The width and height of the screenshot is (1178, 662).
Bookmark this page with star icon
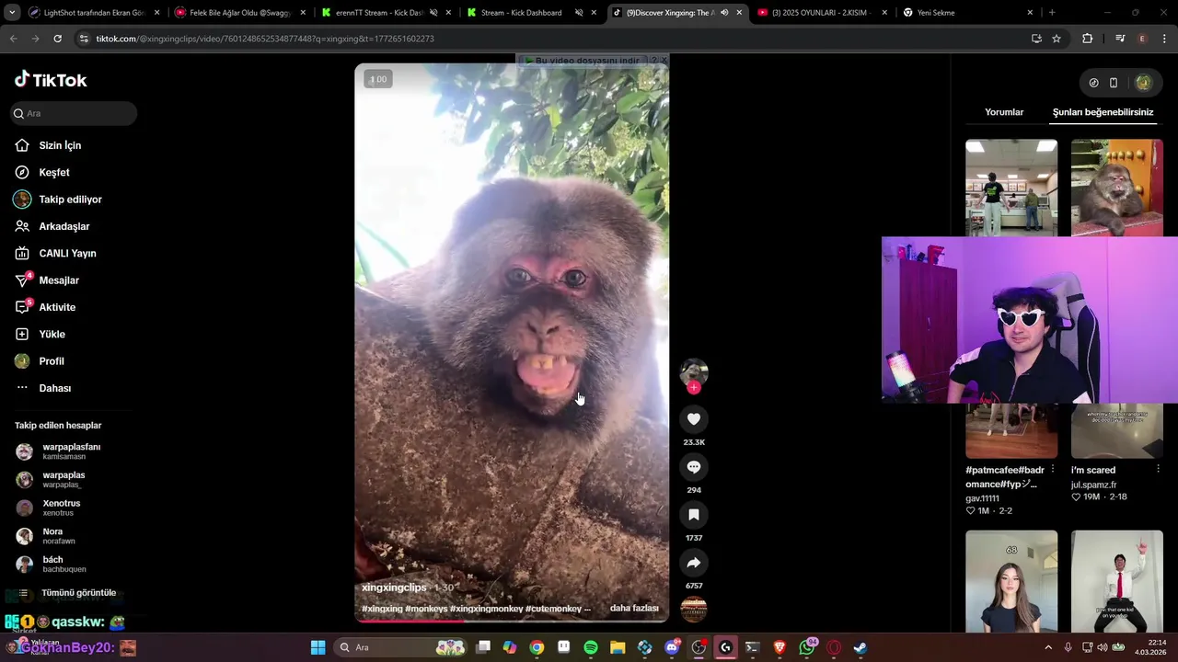pyautogui.click(x=1057, y=39)
